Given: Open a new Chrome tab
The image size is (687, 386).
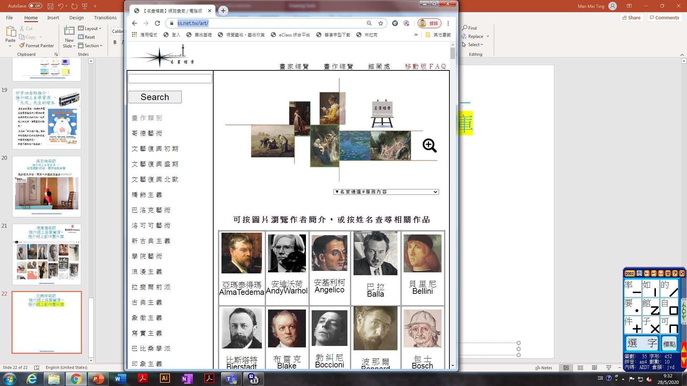Looking at the screenshot, I should tap(223, 11).
